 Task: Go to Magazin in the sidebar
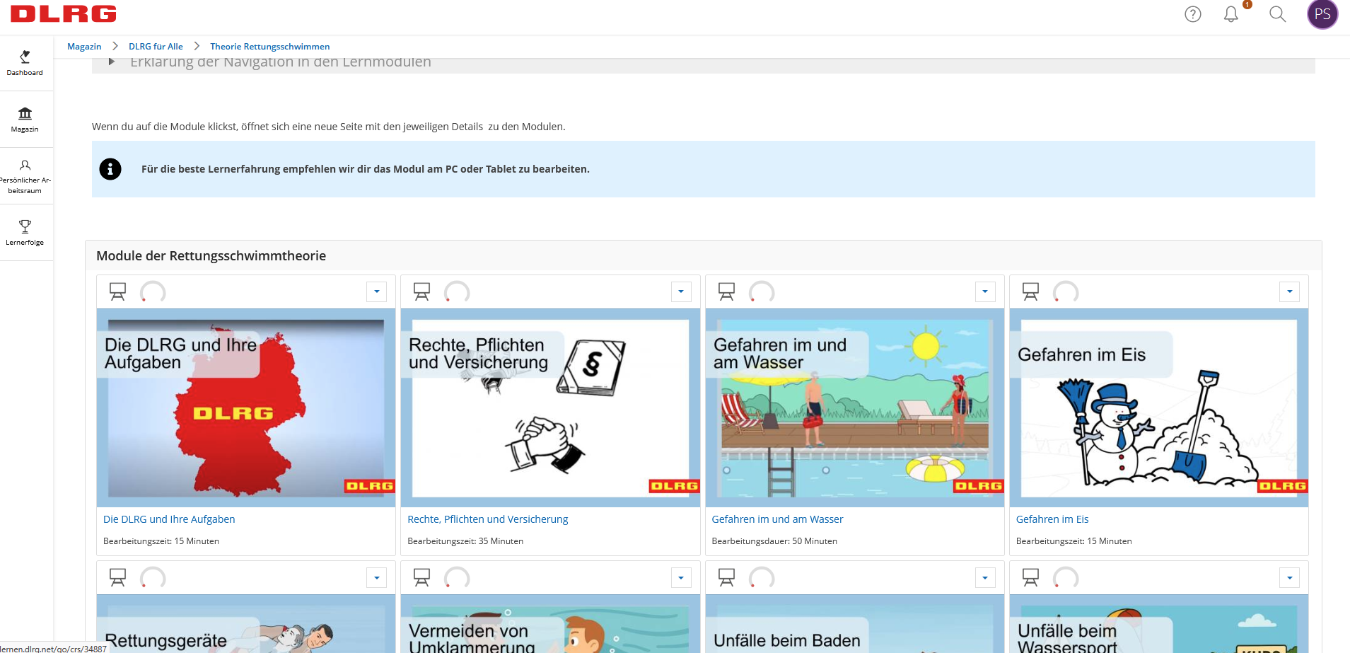pyautogui.click(x=25, y=120)
